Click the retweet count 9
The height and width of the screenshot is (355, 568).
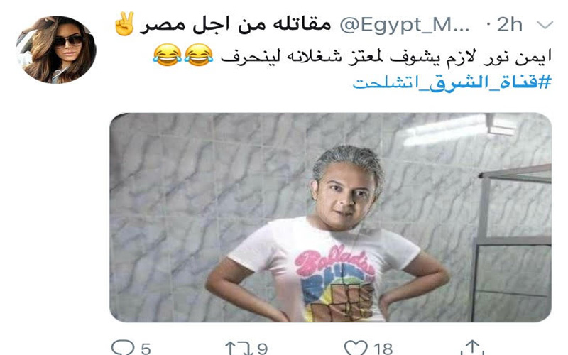[x=262, y=349]
